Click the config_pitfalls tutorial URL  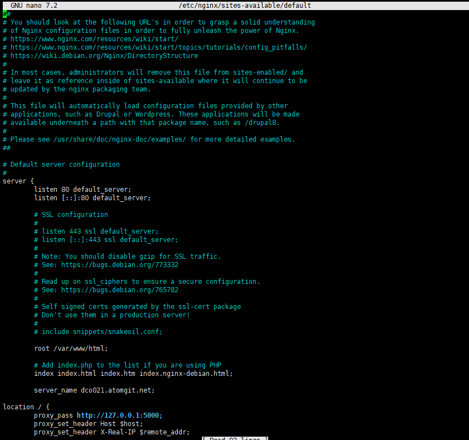pos(158,47)
